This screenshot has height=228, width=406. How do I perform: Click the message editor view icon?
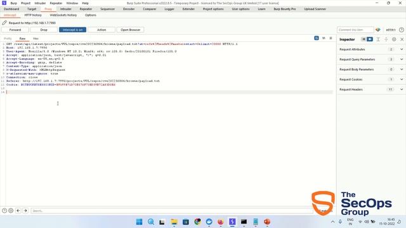tap(317, 38)
